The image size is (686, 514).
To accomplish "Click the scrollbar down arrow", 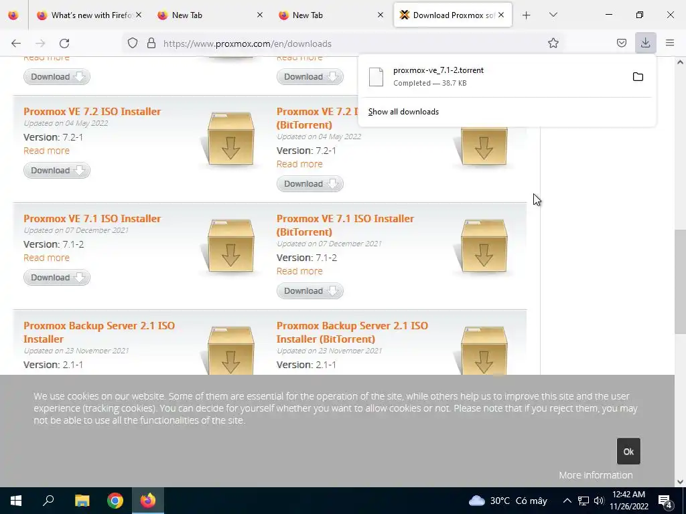I will [680, 482].
